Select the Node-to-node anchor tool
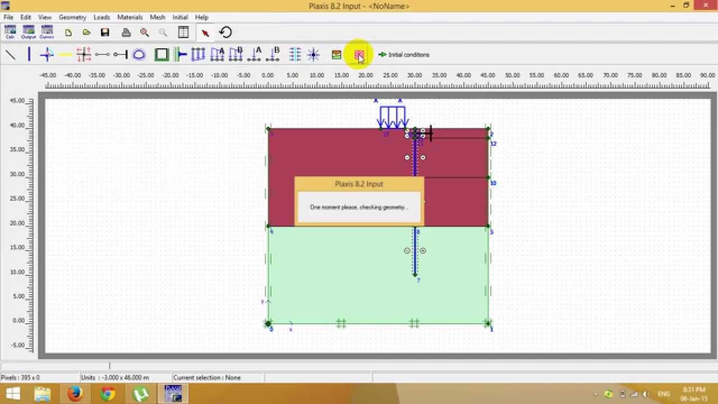Screen dimensions: 718x404 (x=102, y=54)
